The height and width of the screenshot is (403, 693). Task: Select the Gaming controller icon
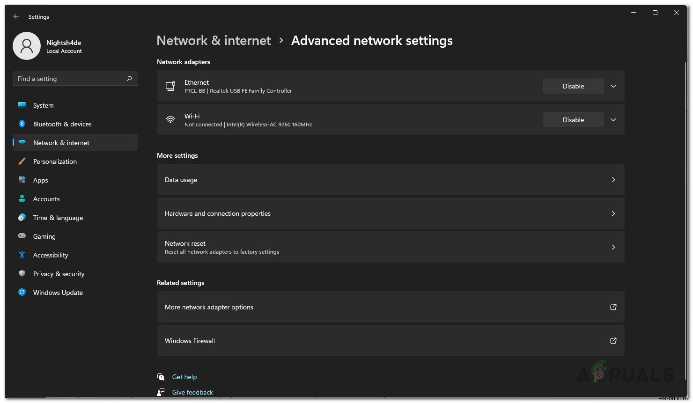(x=22, y=236)
